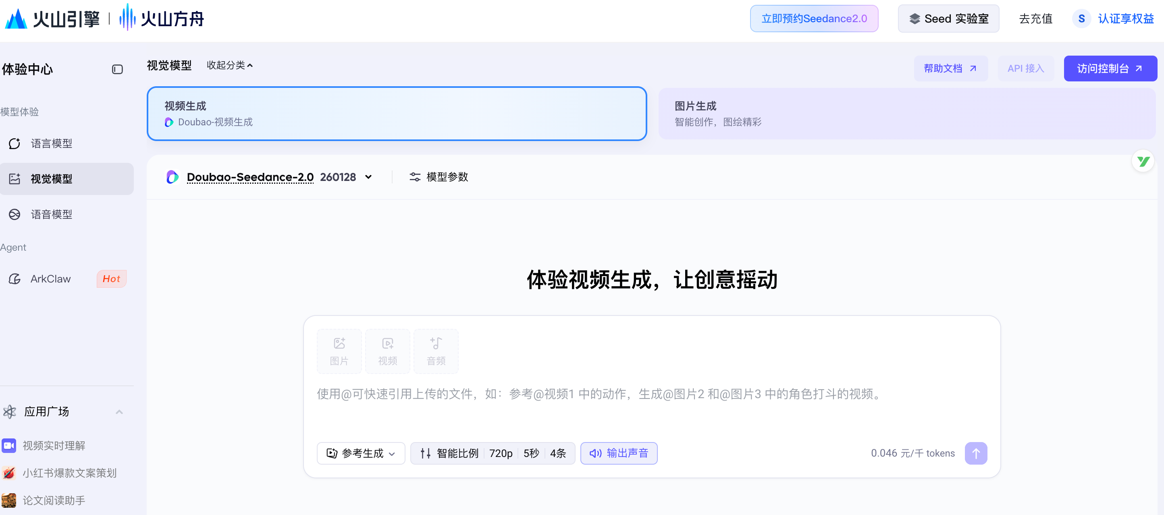Switch to 语音模型 in sidebar
Viewport: 1164px width, 515px height.
tap(51, 214)
